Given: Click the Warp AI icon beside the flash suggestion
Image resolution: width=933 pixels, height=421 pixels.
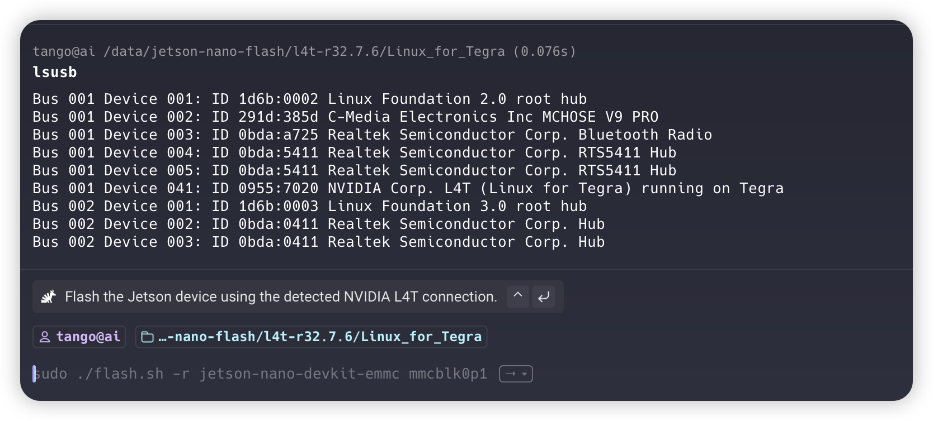Looking at the screenshot, I should click(x=49, y=296).
